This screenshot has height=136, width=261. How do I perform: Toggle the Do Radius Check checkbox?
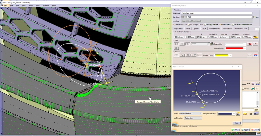pyautogui.click(x=173, y=25)
